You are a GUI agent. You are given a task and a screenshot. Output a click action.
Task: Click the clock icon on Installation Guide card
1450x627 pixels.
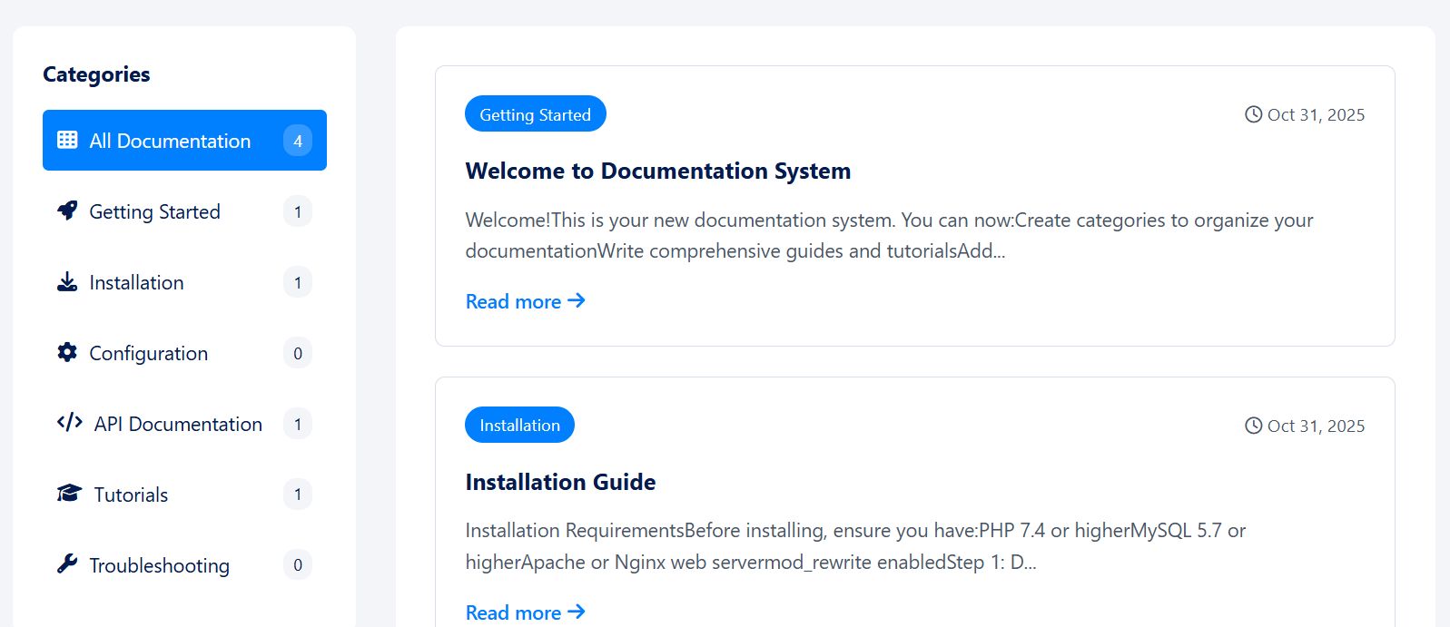coord(1253,426)
